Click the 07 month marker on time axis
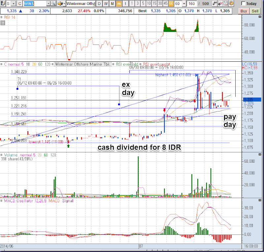This screenshot has height=252, width=264. pyautogui.click(x=141, y=246)
